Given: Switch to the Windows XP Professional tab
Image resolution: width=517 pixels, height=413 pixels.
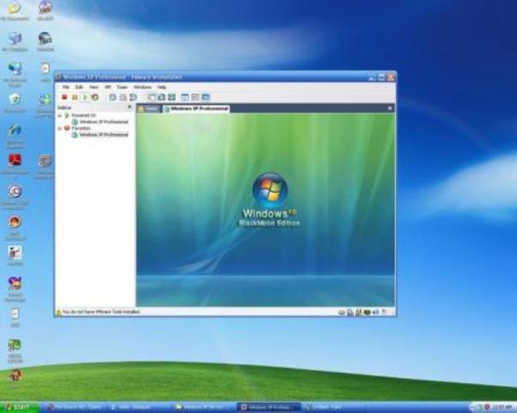Looking at the screenshot, I should (196, 108).
